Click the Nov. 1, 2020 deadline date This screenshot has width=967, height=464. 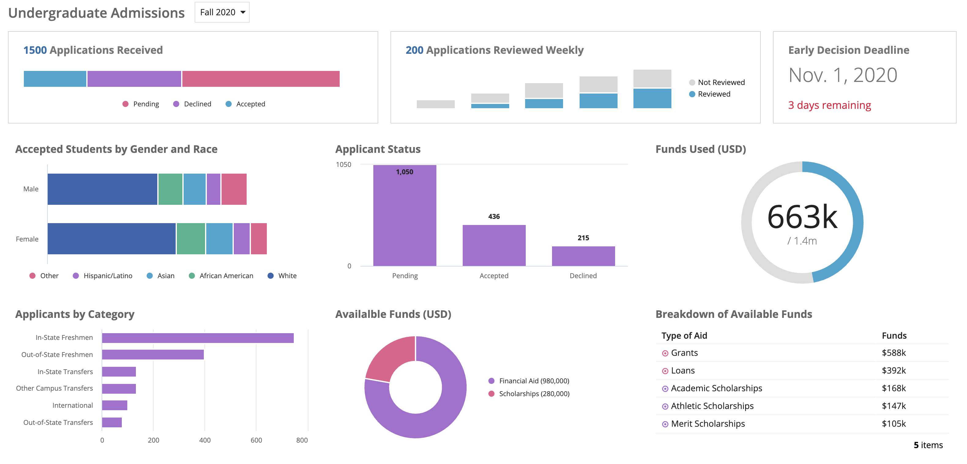(x=843, y=75)
